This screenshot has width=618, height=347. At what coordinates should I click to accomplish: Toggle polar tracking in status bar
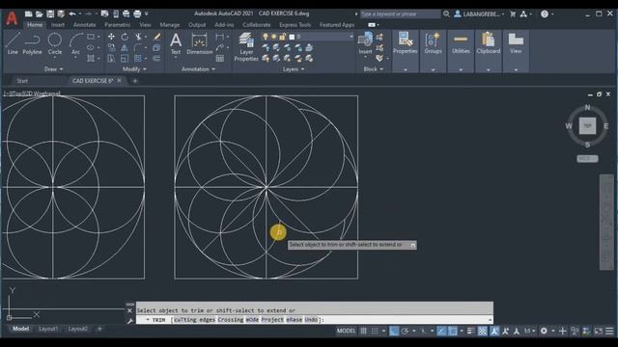[405, 331]
